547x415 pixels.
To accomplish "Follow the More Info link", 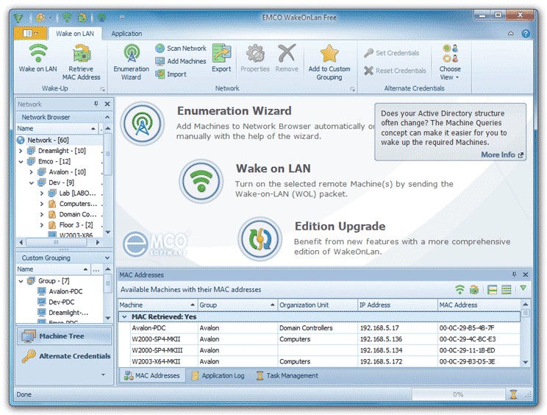I will click(502, 155).
